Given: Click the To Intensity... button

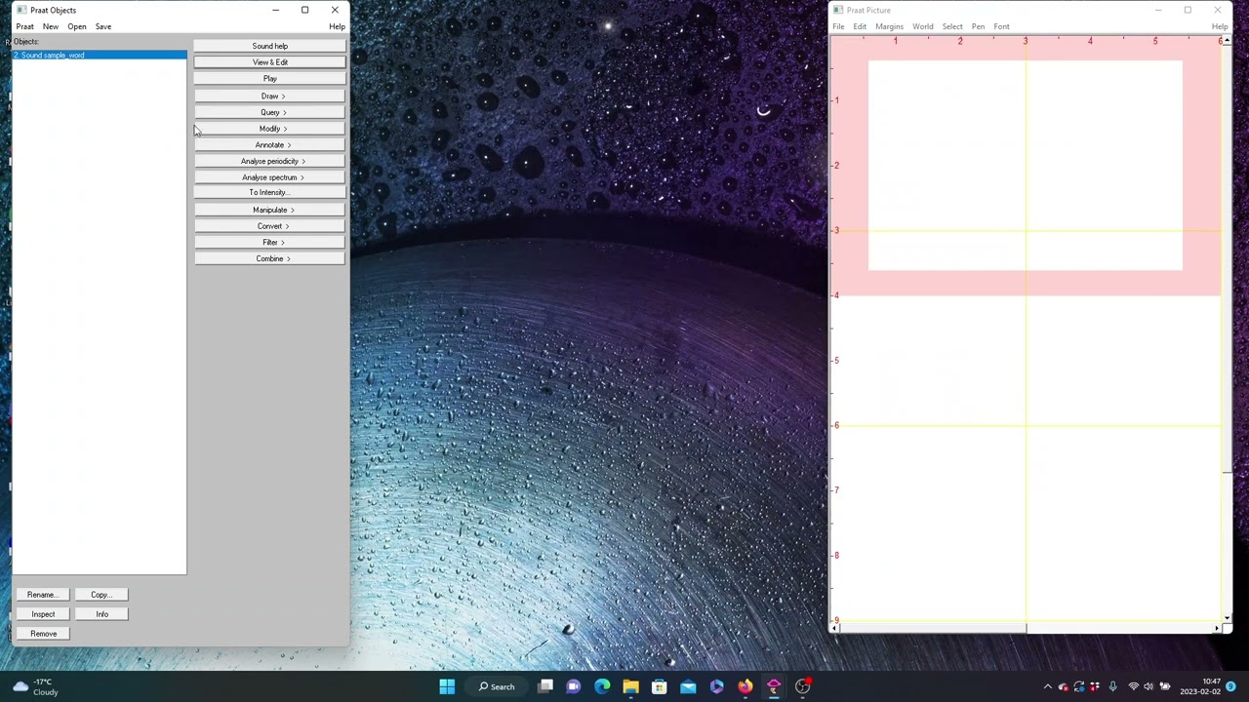Looking at the screenshot, I should [x=269, y=193].
